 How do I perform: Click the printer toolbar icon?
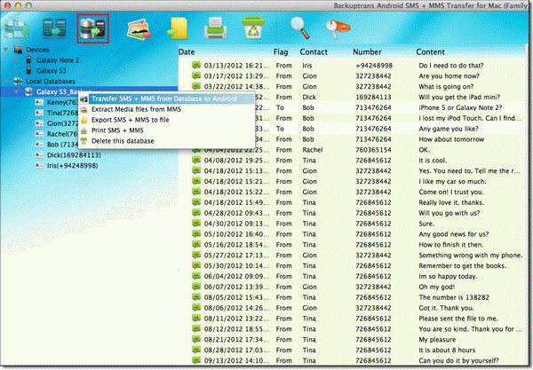point(215,28)
